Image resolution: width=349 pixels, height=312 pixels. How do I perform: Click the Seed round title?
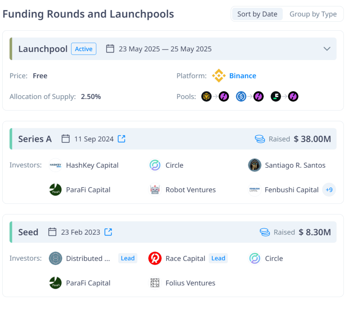[x=28, y=232]
